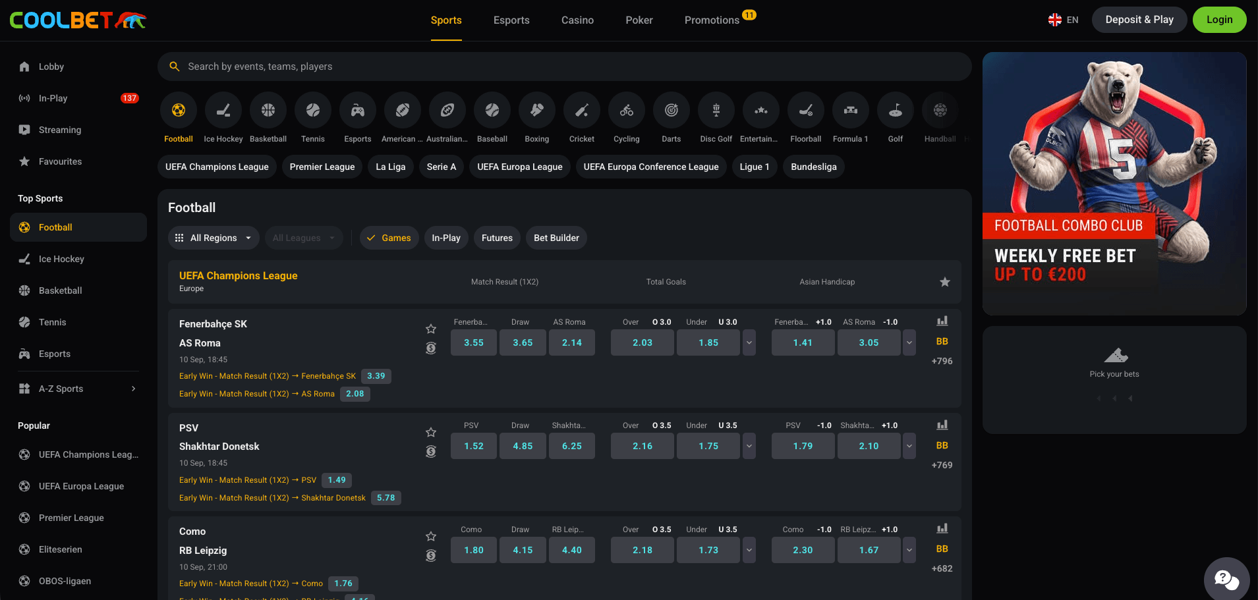Choose the Baseball icon
The width and height of the screenshot is (1258, 600).
pyautogui.click(x=492, y=111)
